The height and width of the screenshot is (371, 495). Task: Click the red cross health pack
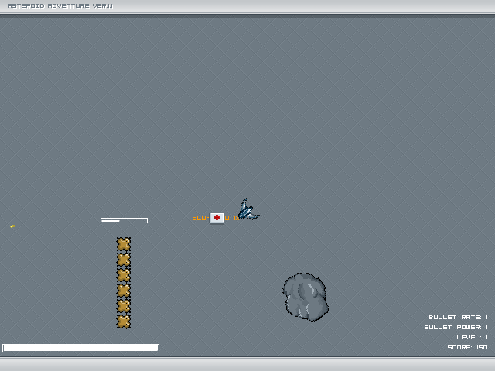(217, 218)
